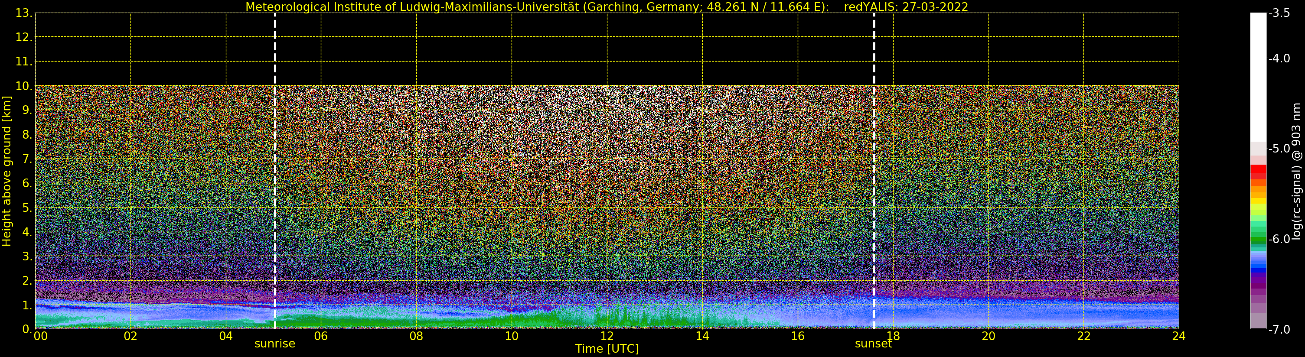
Task: Click the grey band at the colorbar bottom
Action: coord(1258,321)
